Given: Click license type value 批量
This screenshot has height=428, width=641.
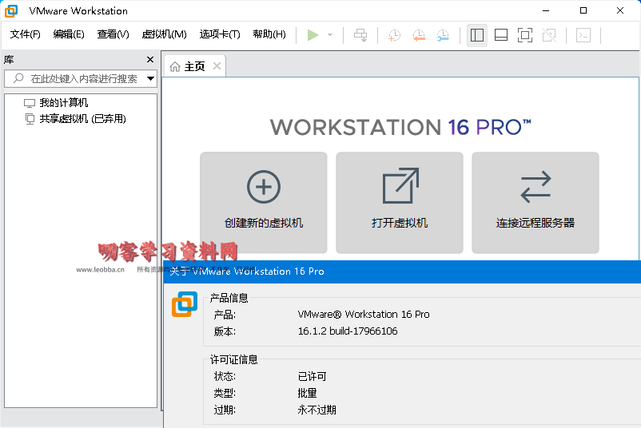Looking at the screenshot, I should [x=308, y=393].
